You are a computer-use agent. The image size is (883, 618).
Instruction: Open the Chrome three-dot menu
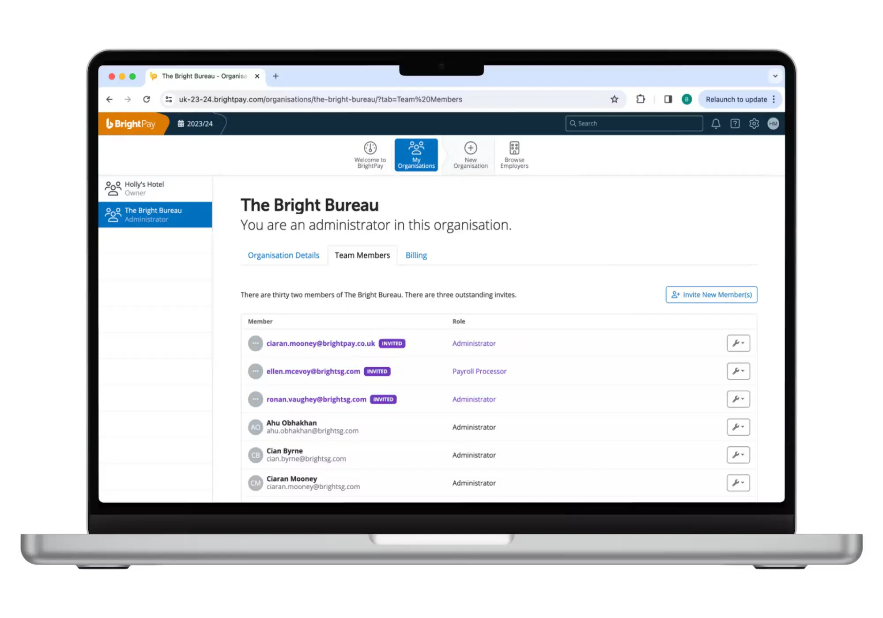774,99
